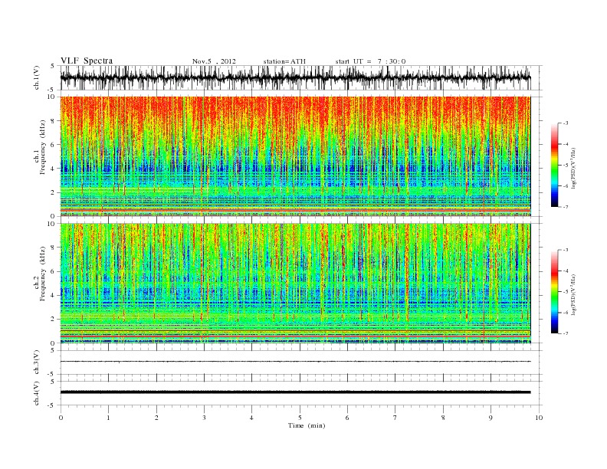607x469 pixels.
Task: Click the ch.2 frequency axis "10" tick label
Action: click(53, 224)
